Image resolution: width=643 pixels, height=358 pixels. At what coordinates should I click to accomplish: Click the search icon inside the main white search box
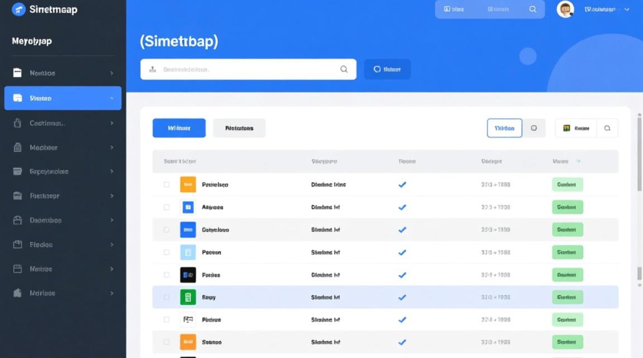344,69
